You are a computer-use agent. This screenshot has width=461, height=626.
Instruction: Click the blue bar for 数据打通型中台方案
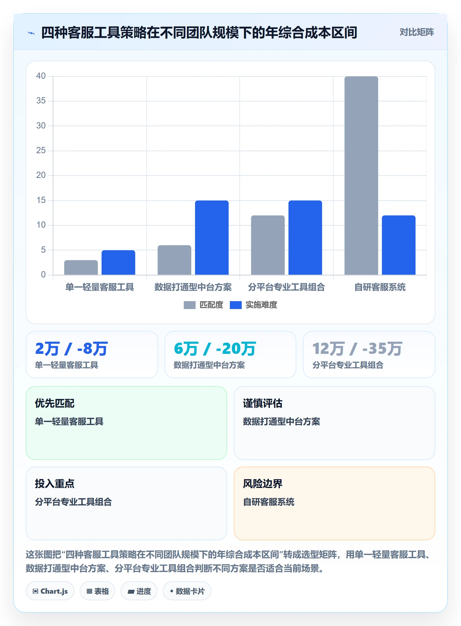coord(212,238)
